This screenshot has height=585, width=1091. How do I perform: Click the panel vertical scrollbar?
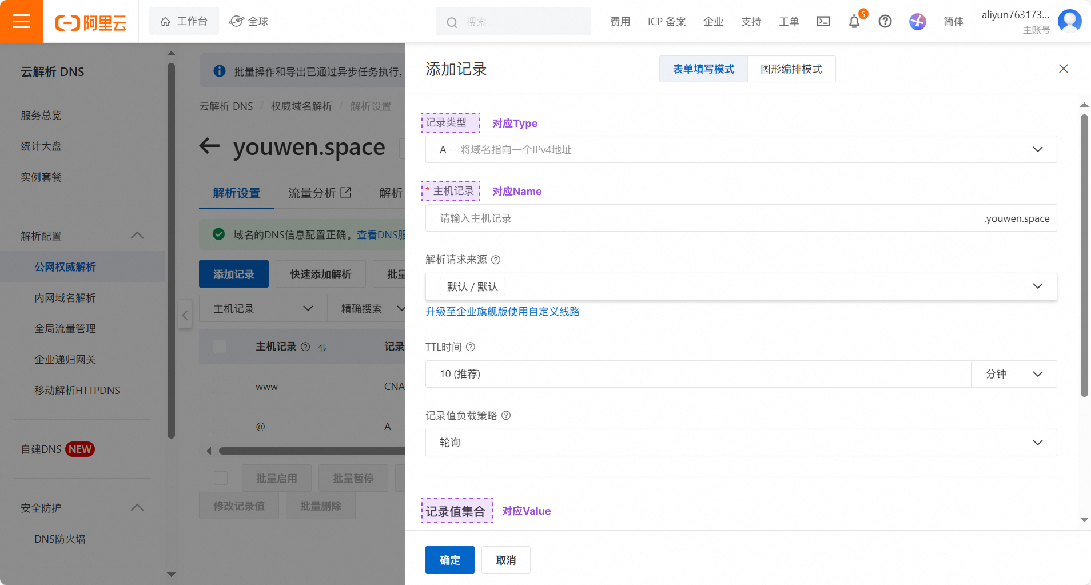(x=1084, y=255)
